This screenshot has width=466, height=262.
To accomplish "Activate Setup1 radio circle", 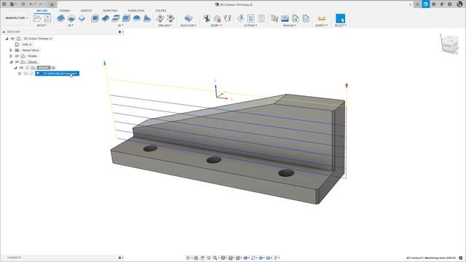I will coord(53,68).
